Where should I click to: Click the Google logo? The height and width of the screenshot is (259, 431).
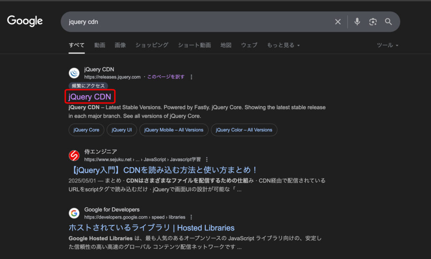tap(25, 21)
